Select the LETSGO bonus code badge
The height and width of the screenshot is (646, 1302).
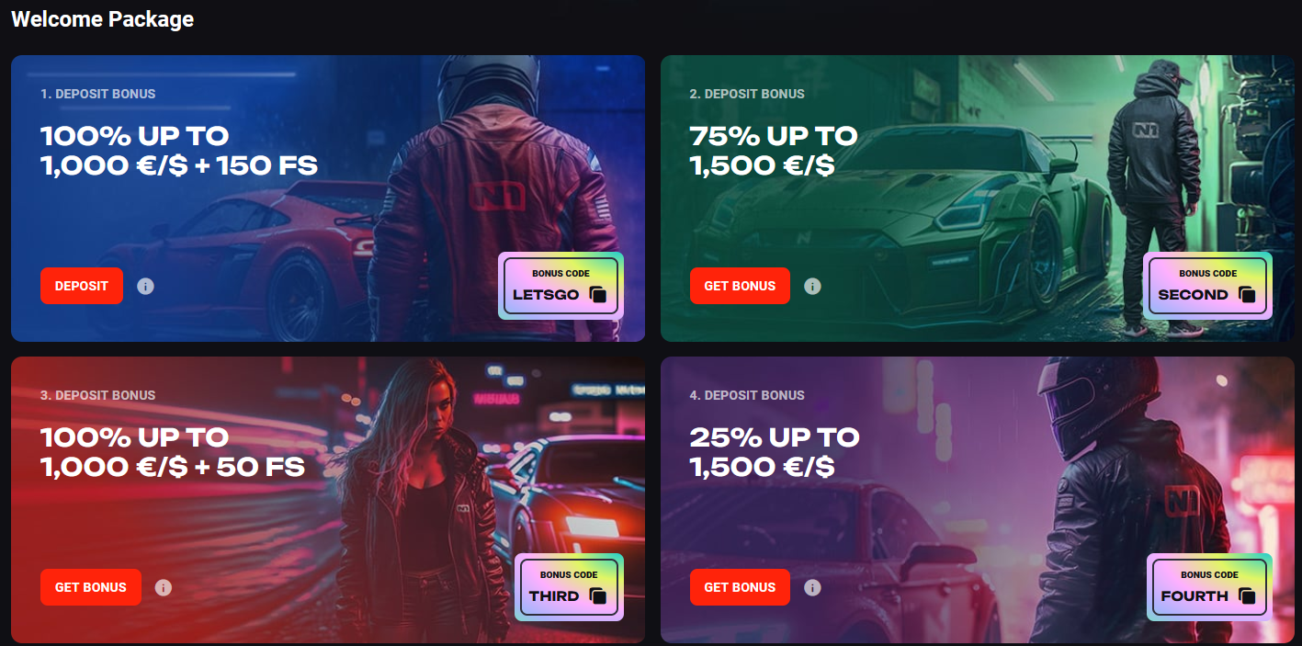[560, 286]
